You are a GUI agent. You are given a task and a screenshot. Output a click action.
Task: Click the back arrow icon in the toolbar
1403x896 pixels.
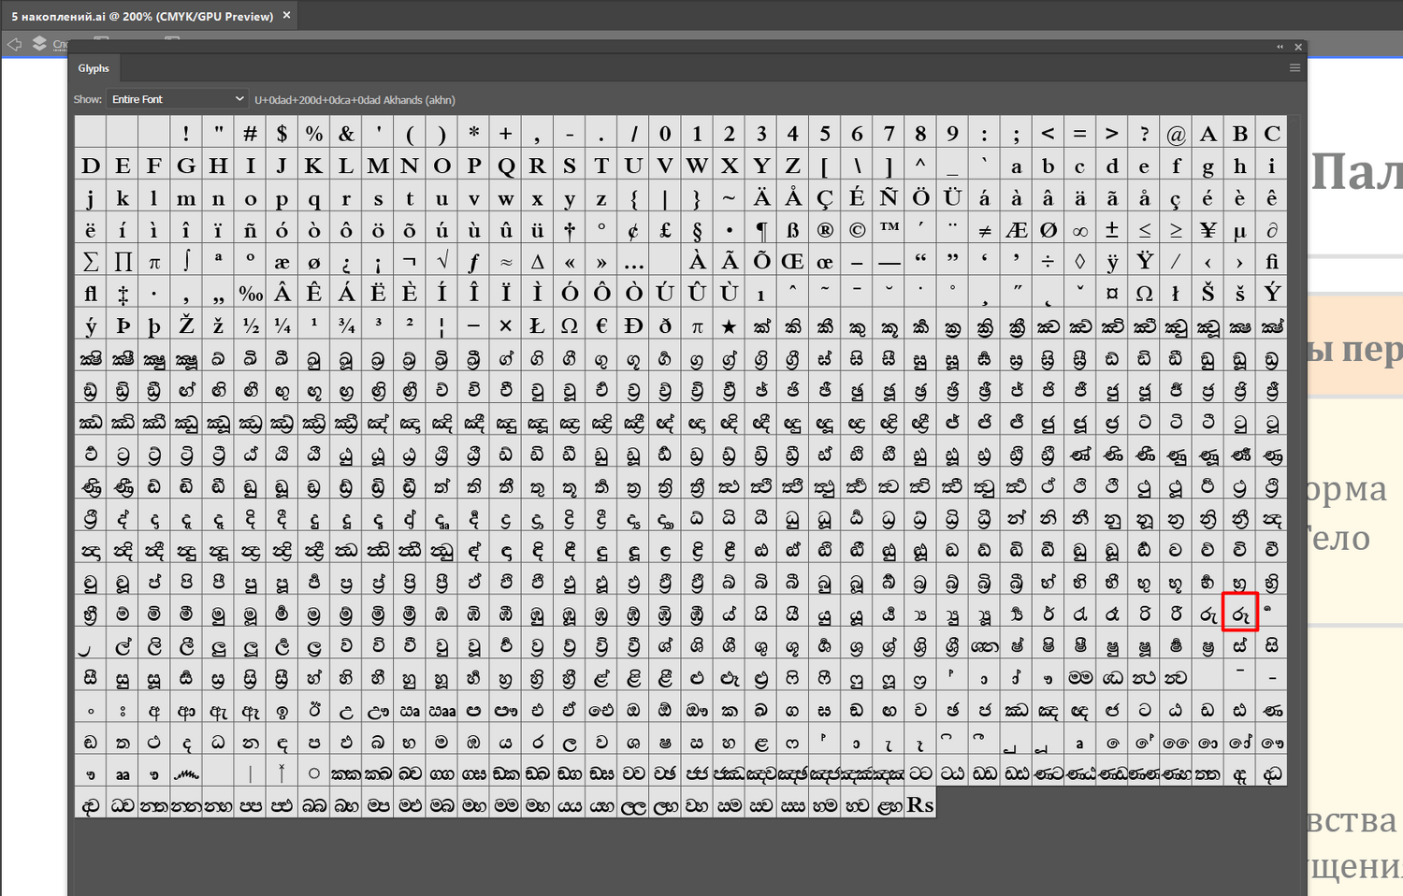(x=14, y=44)
